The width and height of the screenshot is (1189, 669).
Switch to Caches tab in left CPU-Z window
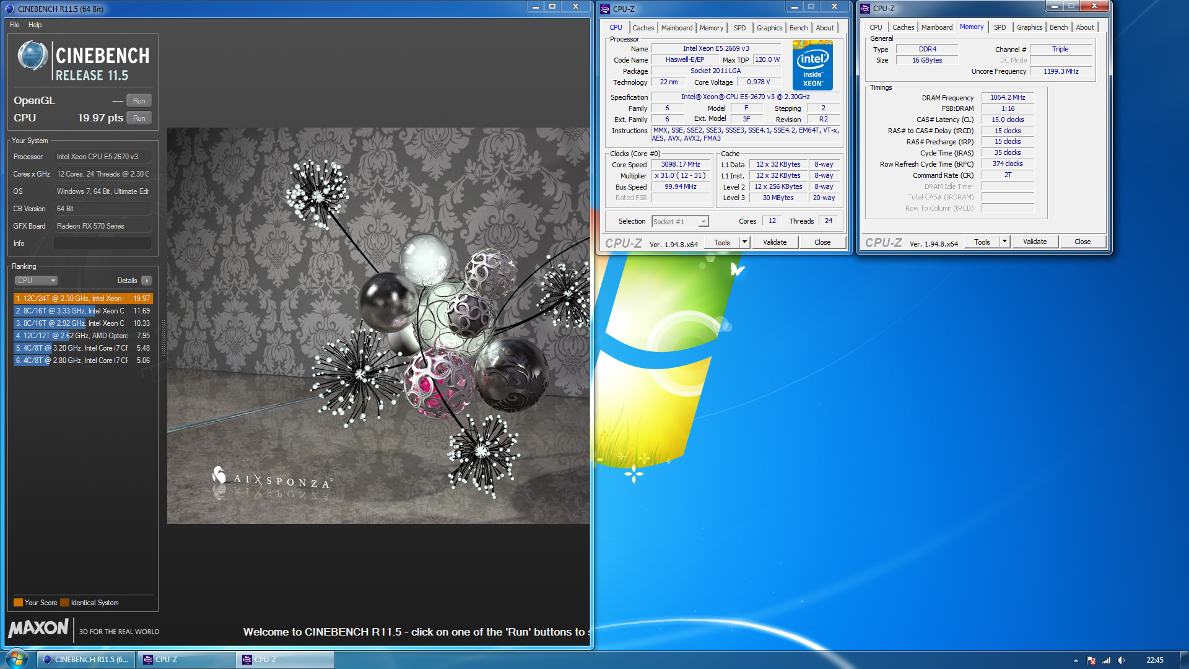pos(643,28)
